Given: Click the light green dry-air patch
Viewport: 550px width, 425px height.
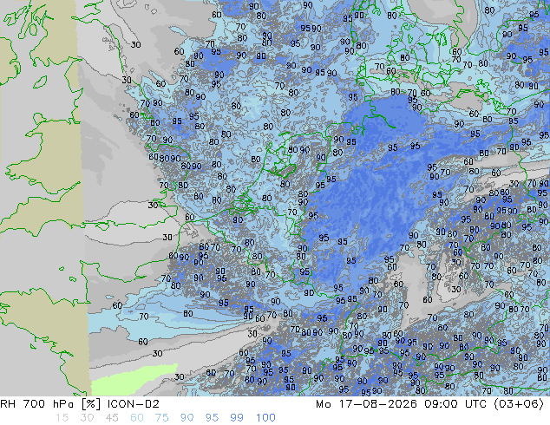Looking at the screenshot, I should 134,379.
